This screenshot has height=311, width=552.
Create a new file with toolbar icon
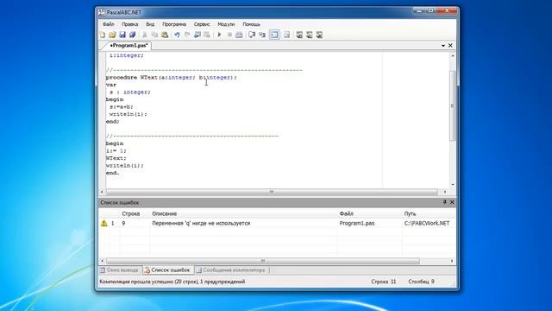[103, 35]
